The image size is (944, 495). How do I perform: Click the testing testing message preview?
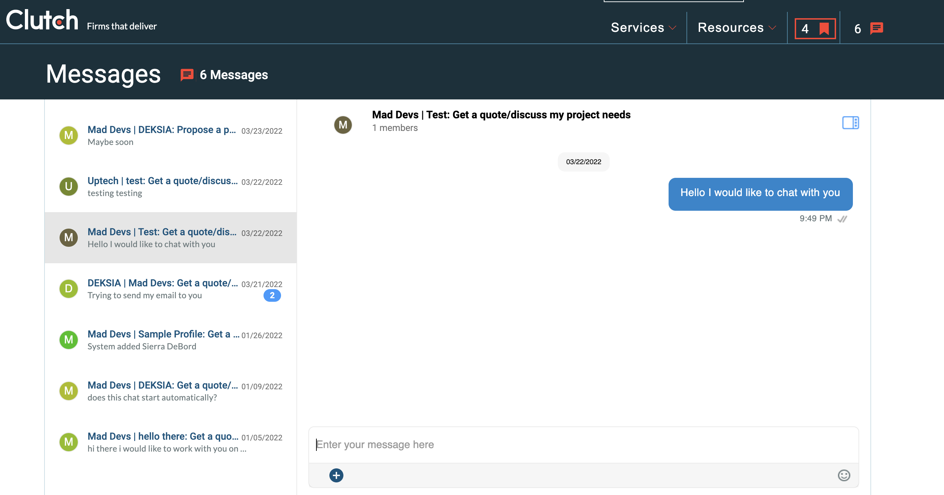(115, 193)
